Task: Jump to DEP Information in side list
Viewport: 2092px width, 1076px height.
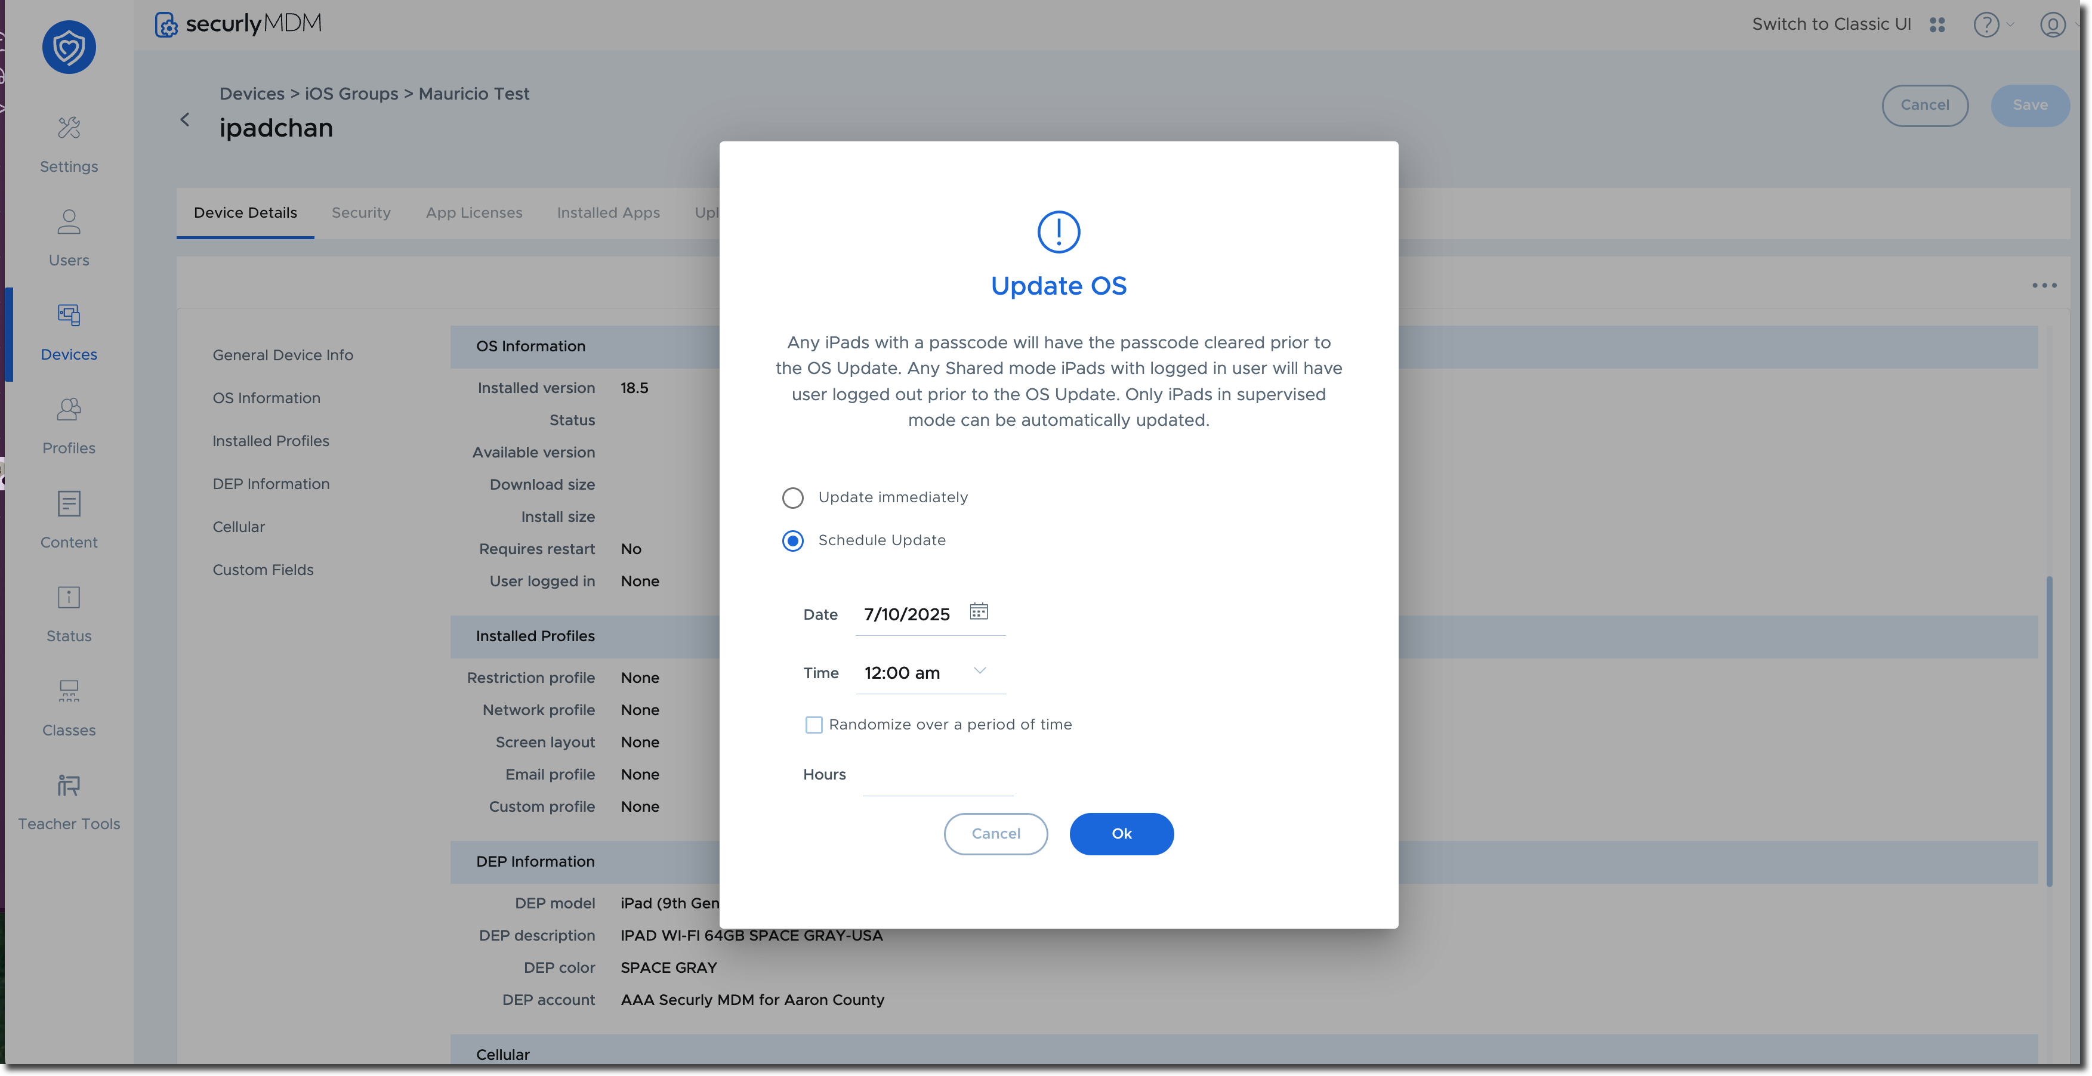Action: 271,484
